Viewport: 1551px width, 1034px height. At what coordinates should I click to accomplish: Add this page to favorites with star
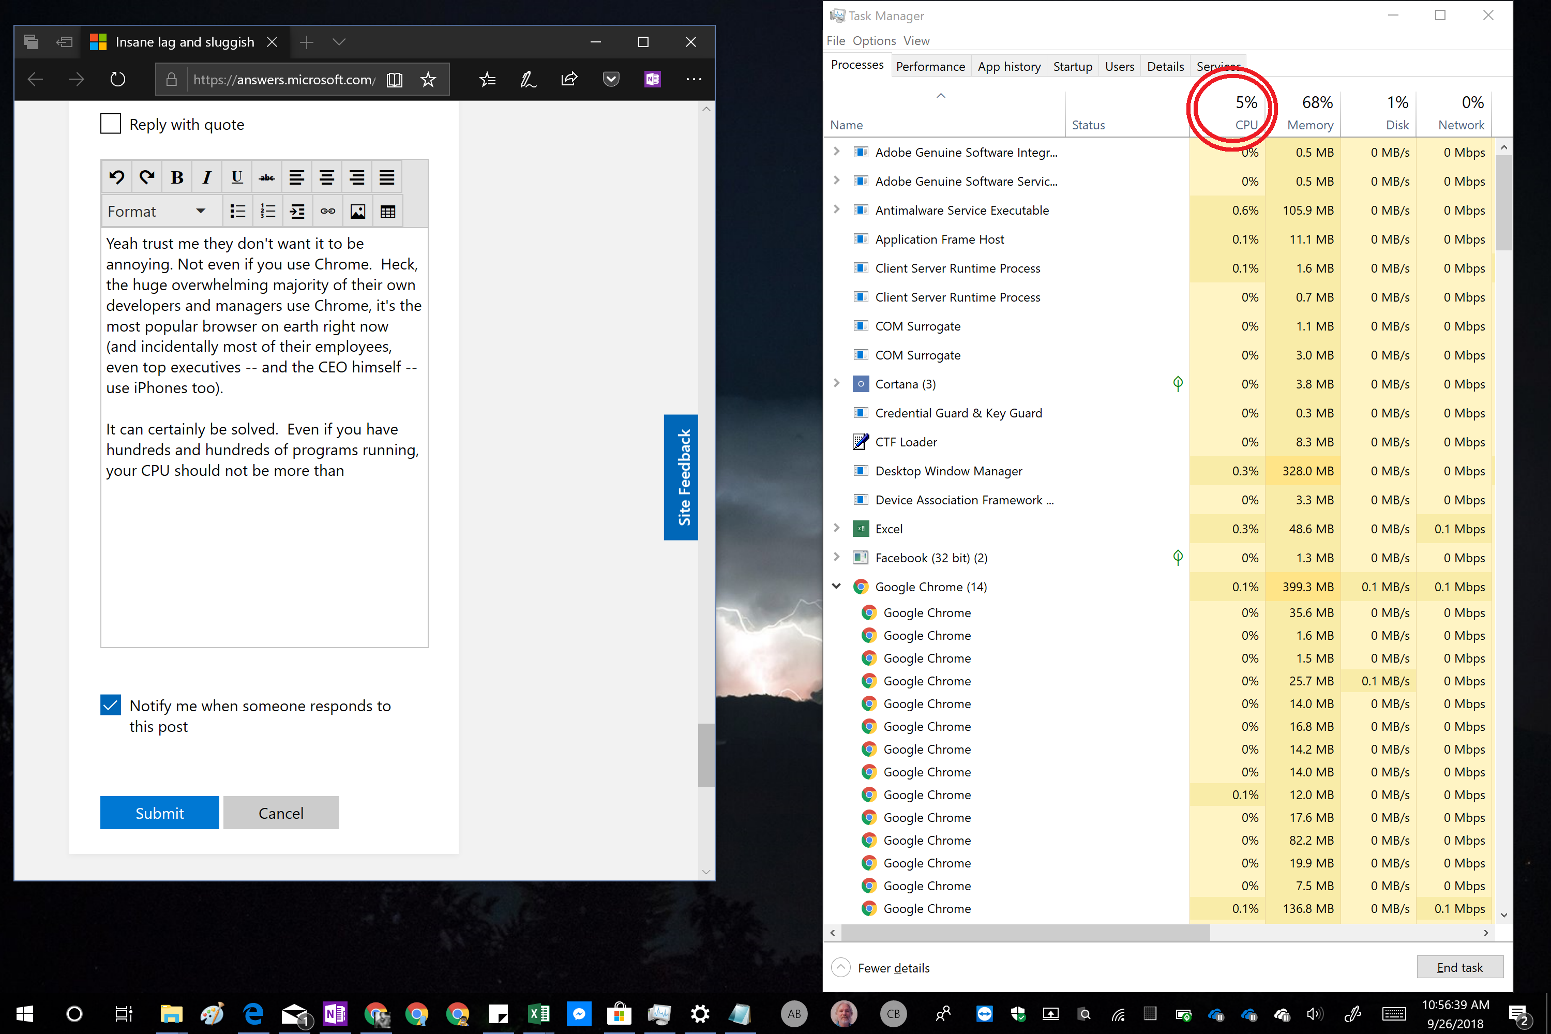428,80
